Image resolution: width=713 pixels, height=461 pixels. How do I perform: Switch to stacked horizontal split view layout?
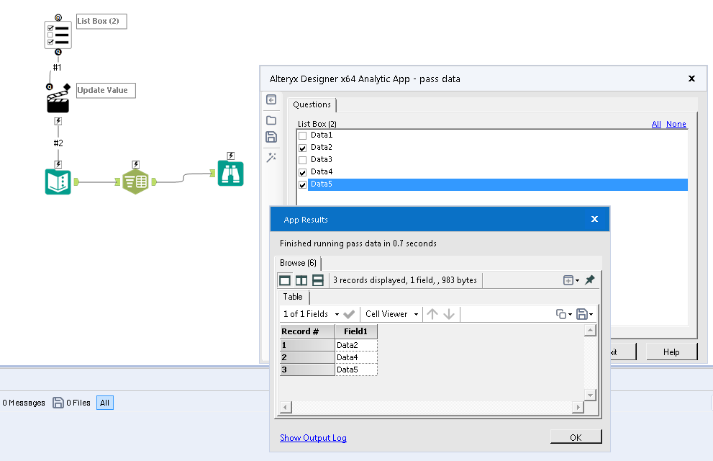point(318,280)
